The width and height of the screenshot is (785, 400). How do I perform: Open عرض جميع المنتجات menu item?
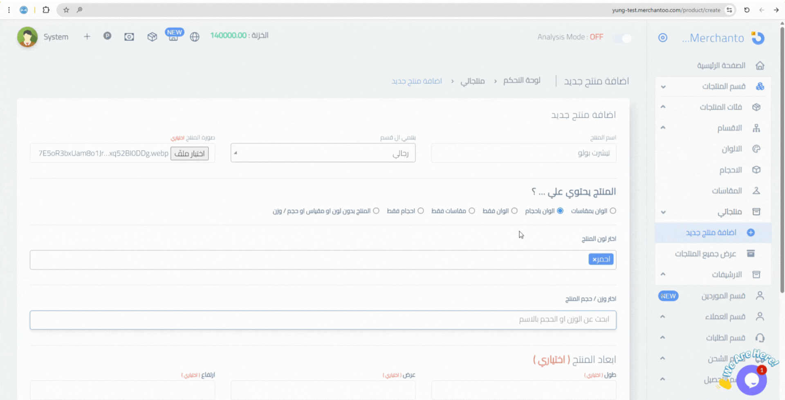[705, 254]
